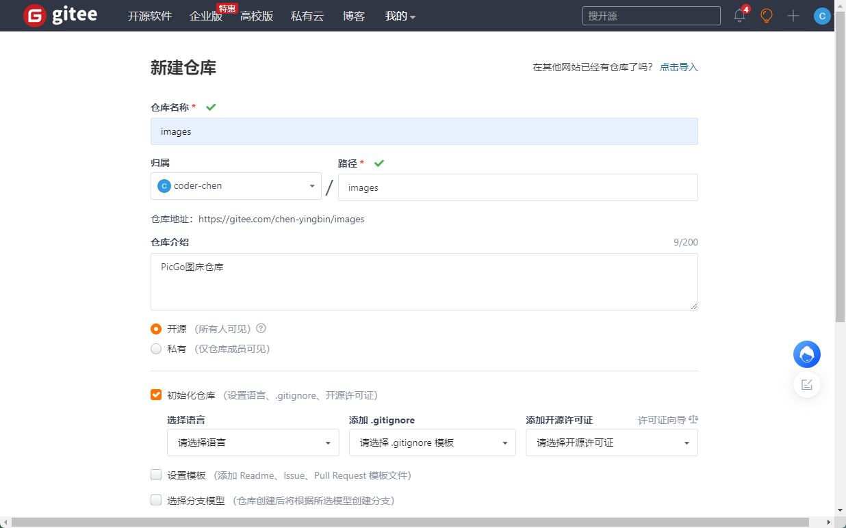The width and height of the screenshot is (846, 528).
Task: Open the user avatar in header
Action: (822, 16)
